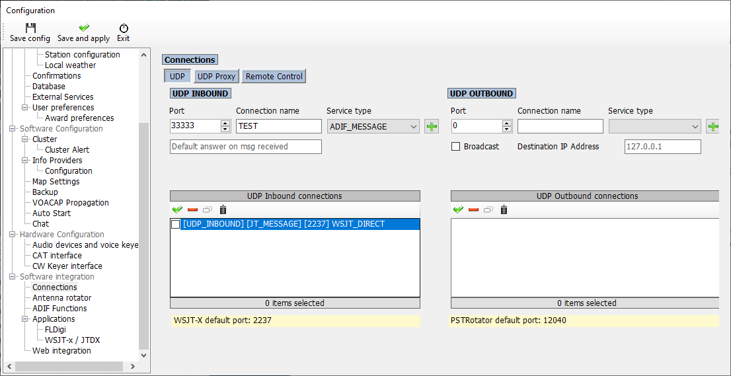
Task: Open Antenna rotator in tree
Action: pyautogui.click(x=62, y=298)
